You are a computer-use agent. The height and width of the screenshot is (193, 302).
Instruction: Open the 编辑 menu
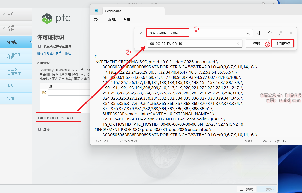click(x=112, y=19)
